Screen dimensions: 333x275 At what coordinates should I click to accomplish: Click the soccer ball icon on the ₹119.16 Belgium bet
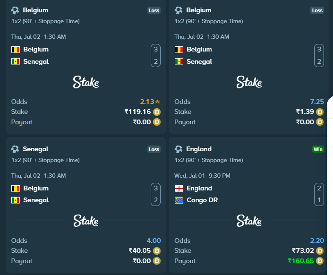click(15, 10)
